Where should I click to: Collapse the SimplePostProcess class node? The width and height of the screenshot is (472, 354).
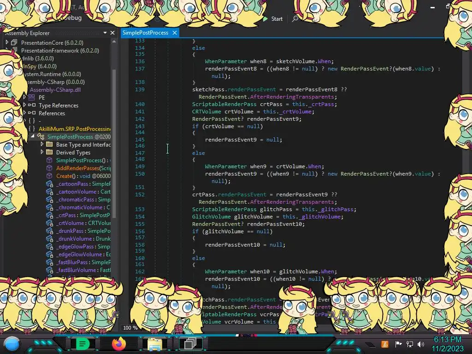[x=33, y=136]
